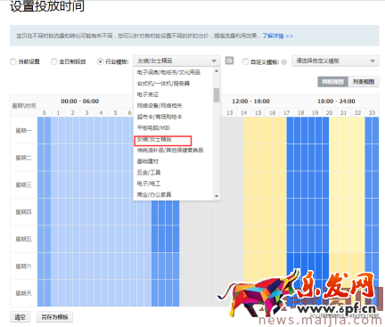Screen dimensions: 385x327
Task: Select the 全日制投放 radio option
Action: [x=53, y=61]
